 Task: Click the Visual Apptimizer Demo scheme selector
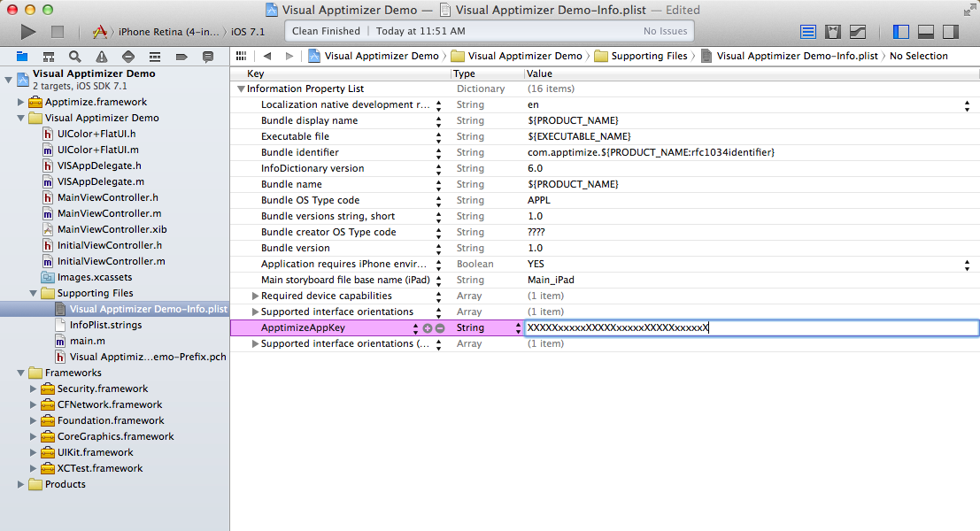[x=156, y=32]
